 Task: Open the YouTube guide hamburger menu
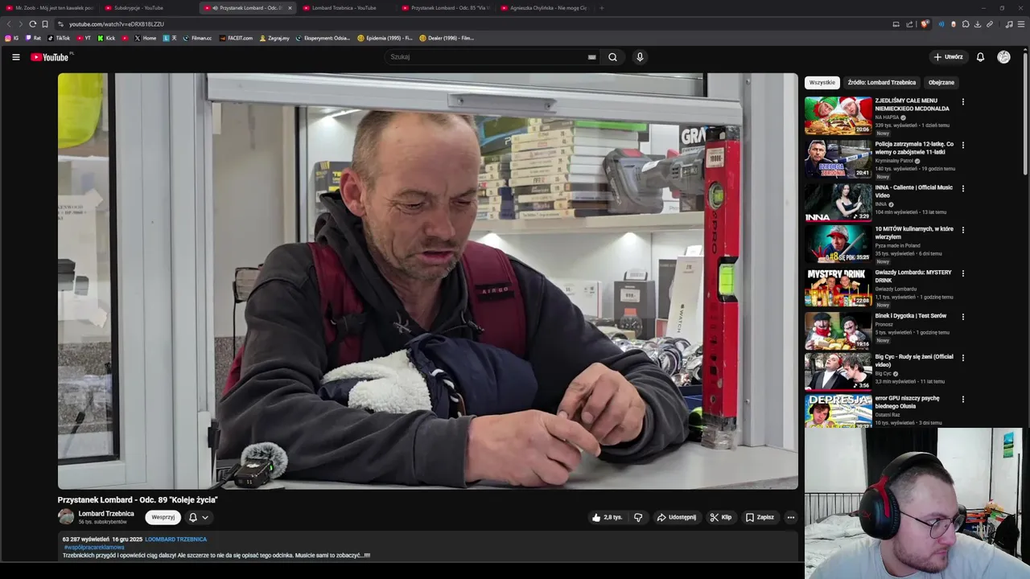pyautogui.click(x=15, y=57)
